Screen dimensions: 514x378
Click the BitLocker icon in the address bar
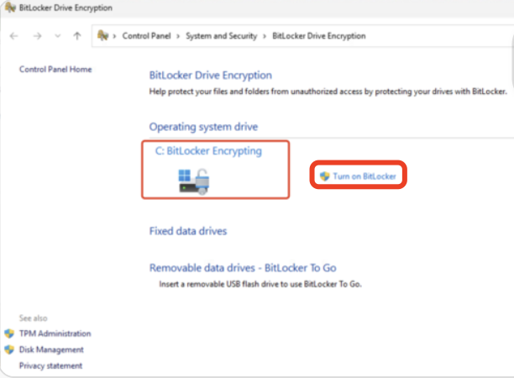point(103,35)
